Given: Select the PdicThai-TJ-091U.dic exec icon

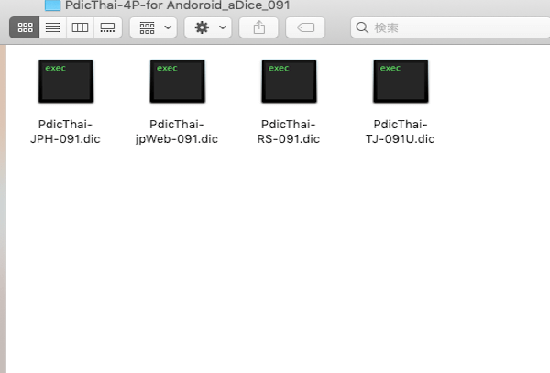Looking at the screenshot, I should pos(401,82).
